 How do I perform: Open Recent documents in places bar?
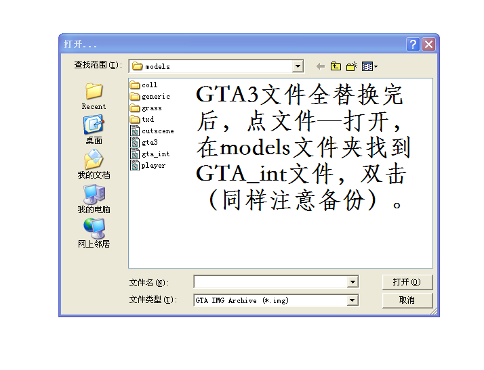94,95
